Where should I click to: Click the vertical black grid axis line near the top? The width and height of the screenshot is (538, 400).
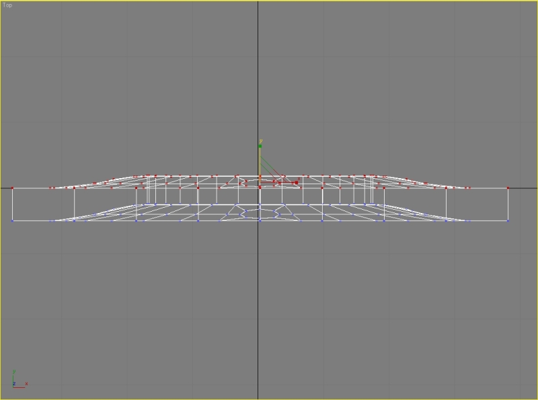[258, 54]
